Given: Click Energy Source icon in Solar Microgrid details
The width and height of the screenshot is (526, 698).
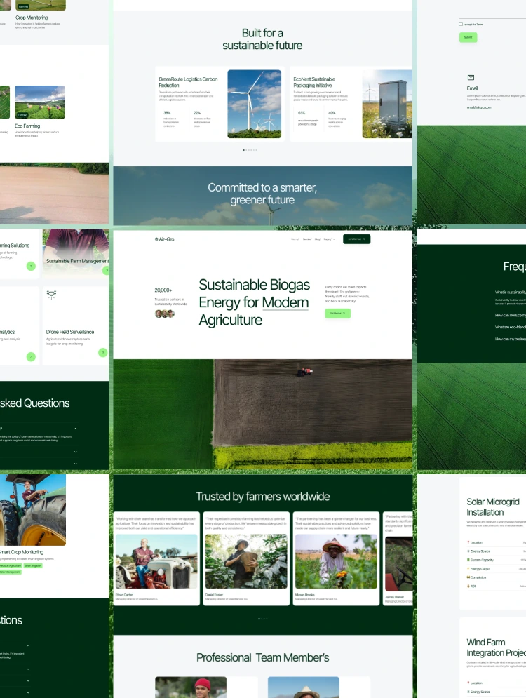Looking at the screenshot, I should coord(468,551).
